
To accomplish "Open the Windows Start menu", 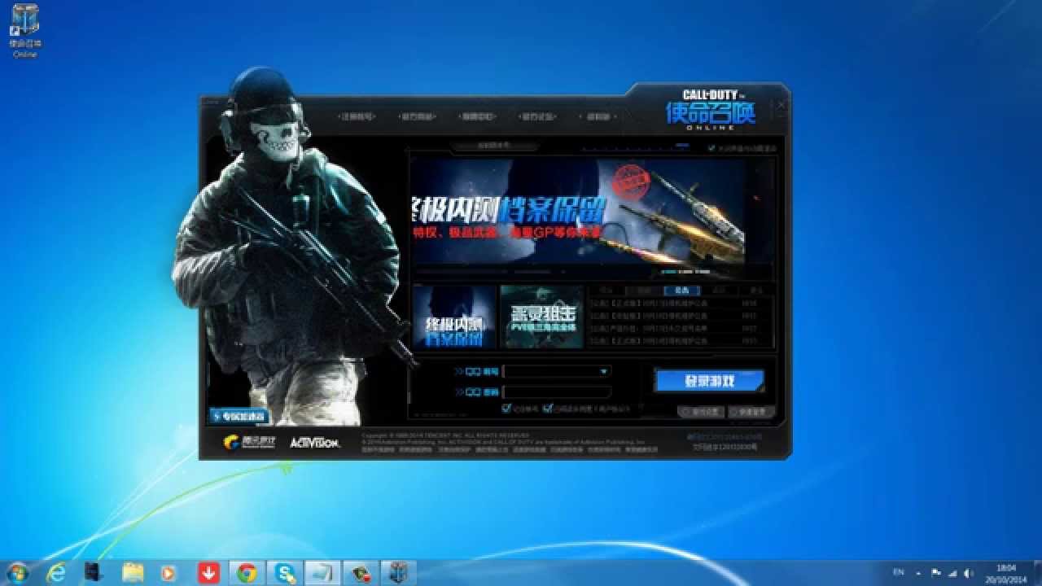I will click(x=16, y=573).
